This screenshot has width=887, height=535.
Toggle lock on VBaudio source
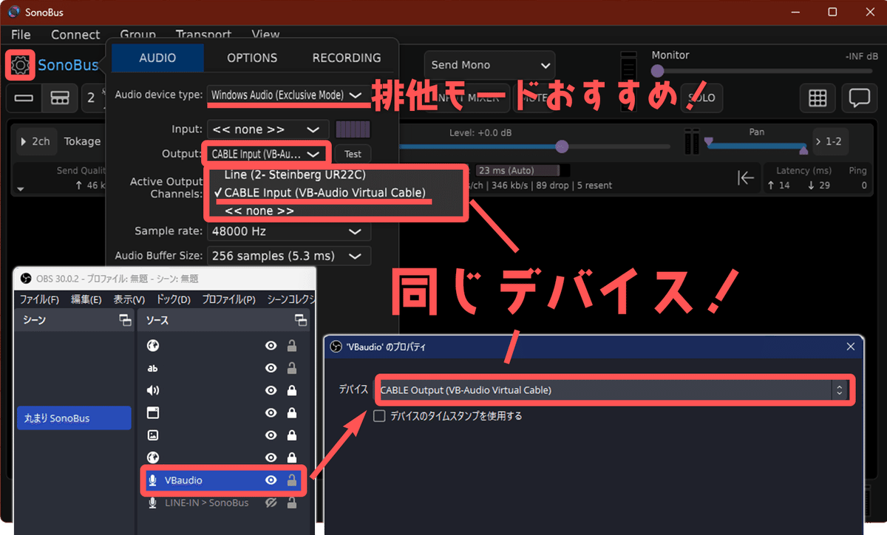[292, 480]
